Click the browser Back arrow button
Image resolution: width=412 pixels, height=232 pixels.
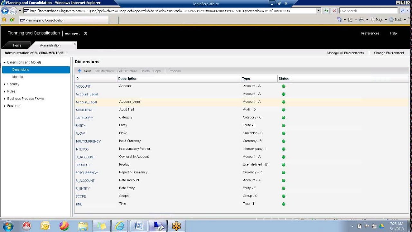[5, 11]
